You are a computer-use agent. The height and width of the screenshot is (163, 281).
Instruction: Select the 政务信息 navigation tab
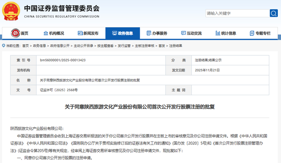click(x=122, y=33)
